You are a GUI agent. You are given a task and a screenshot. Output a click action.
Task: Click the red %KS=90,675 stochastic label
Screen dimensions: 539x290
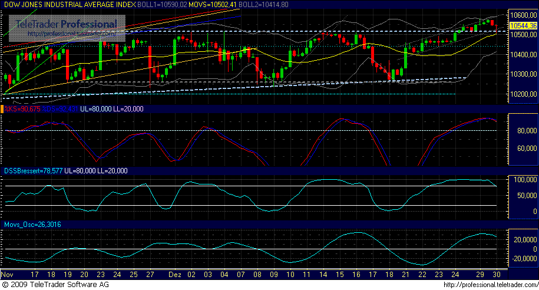[22, 110]
